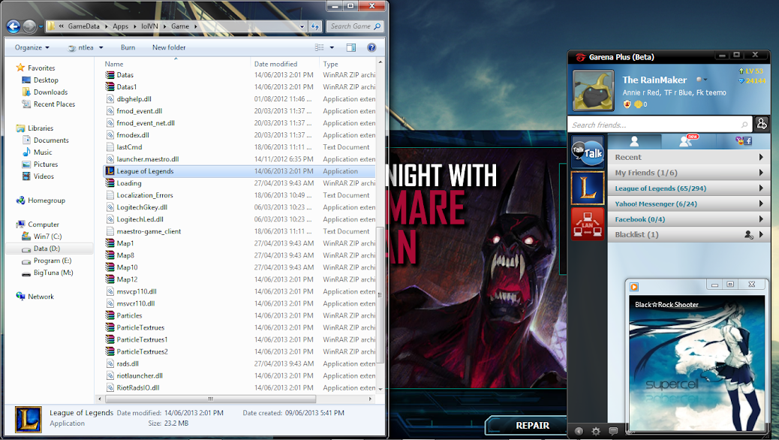The width and height of the screenshot is (779, 440).
Task: Open the Talk Talk icon in Garena sidebar
Action: click(x=587, y=152)
